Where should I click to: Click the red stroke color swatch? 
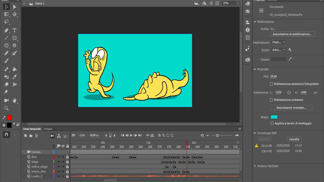9,118
